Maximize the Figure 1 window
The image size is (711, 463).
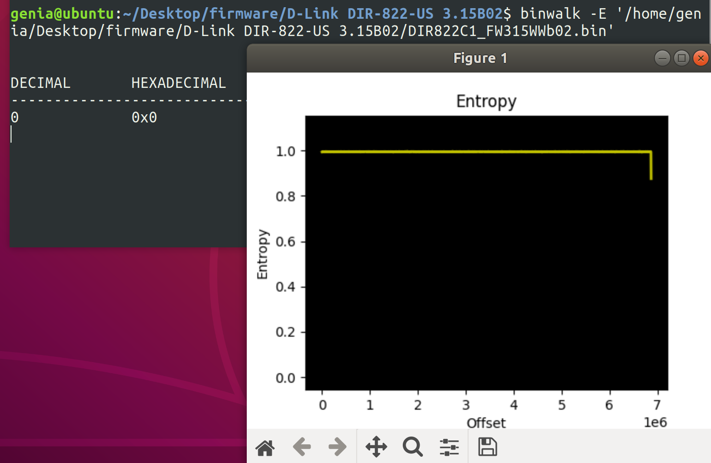681,59
